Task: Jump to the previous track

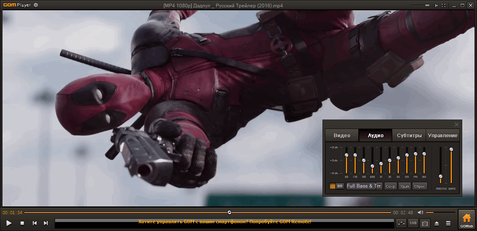Action: (x=35, y=223)
